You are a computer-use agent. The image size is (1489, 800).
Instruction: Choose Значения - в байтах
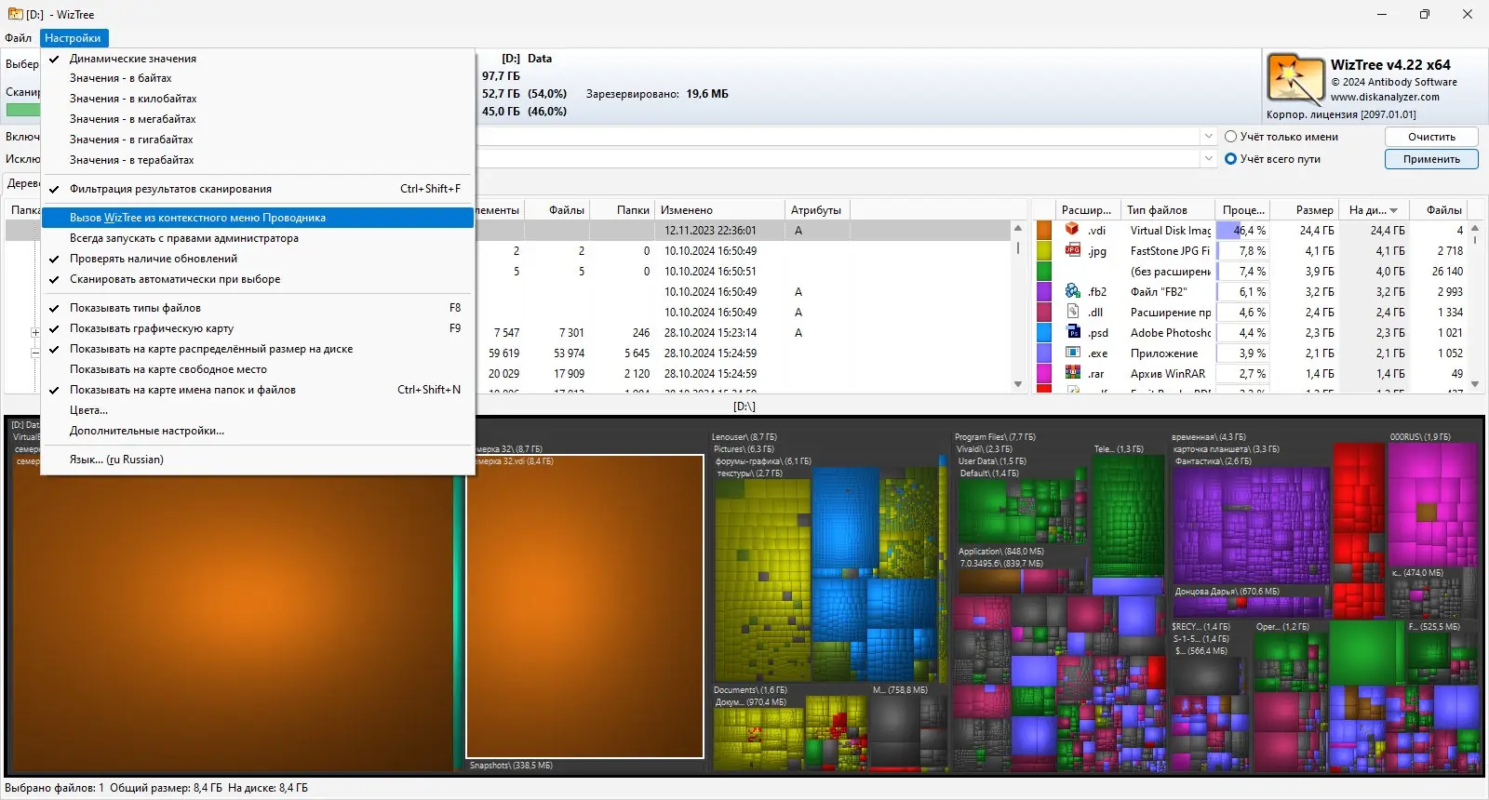click(258, 78)
